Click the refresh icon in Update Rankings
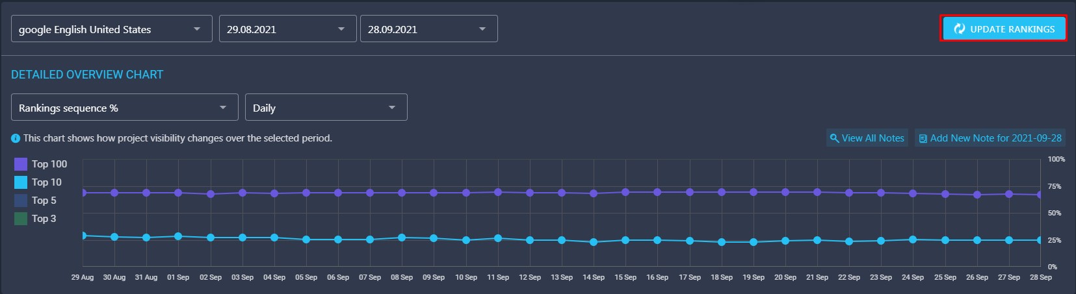This screenshot has width=1076, height=294. click(x=959, y=29)
